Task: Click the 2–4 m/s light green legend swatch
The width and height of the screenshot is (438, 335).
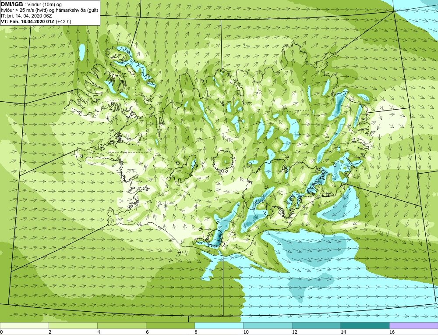Action: pos(73,325)
